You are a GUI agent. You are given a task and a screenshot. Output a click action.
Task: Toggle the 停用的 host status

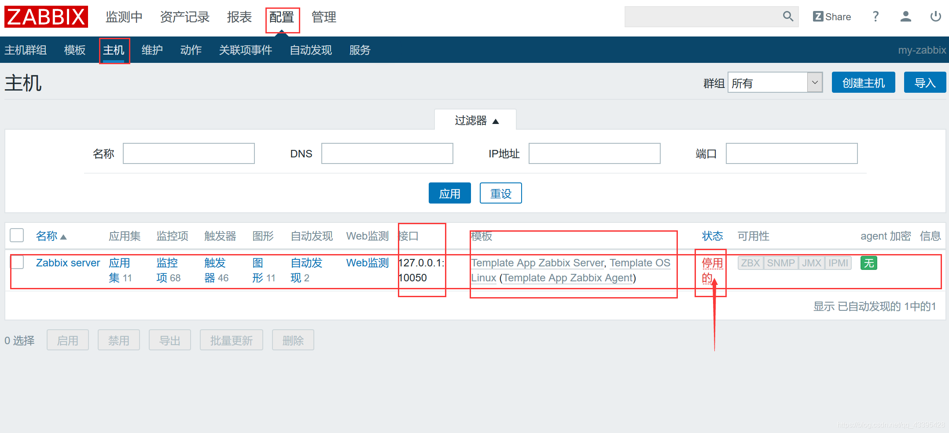click(712, 270)
